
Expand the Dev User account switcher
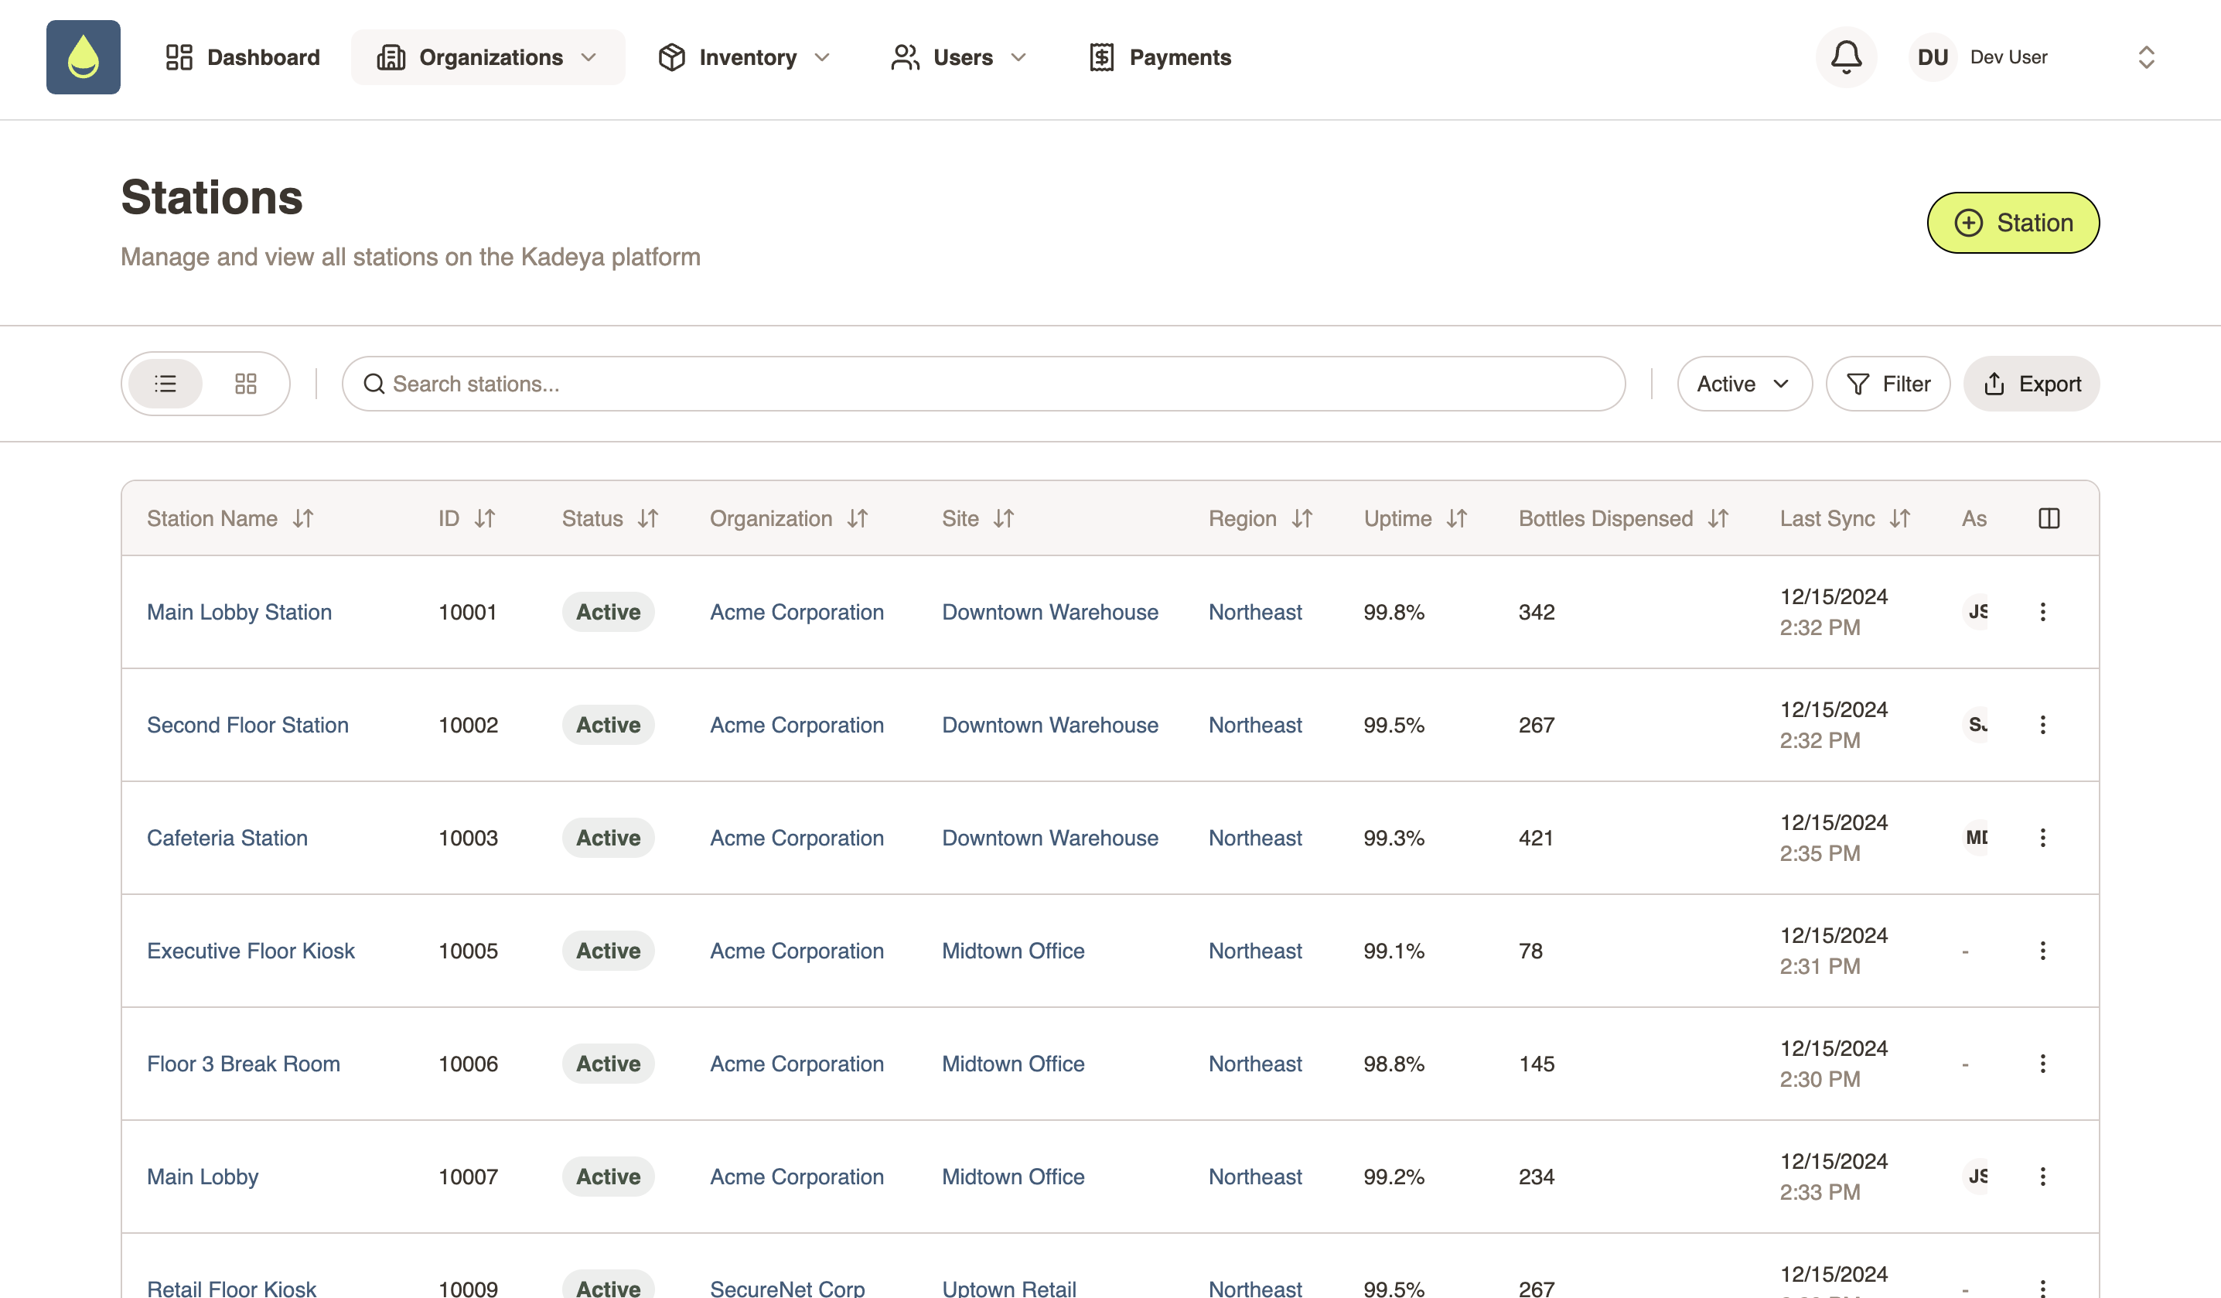pos(2146,57)
